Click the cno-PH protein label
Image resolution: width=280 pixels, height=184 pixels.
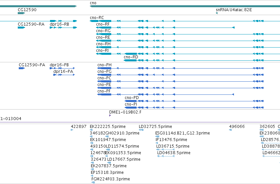(x=104, y=65)
